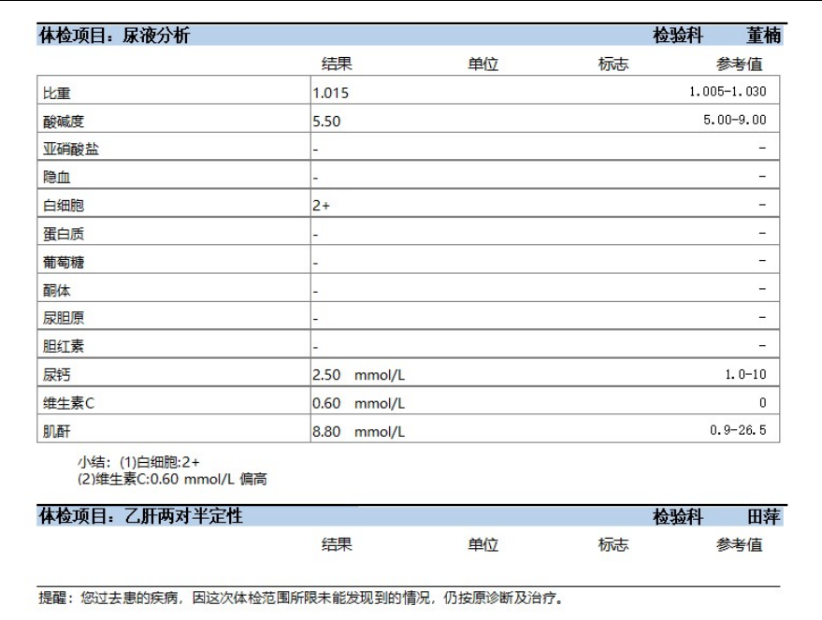Click the 胆红素 row label
The height and width of the screenshot is (620, 822).
64,346
